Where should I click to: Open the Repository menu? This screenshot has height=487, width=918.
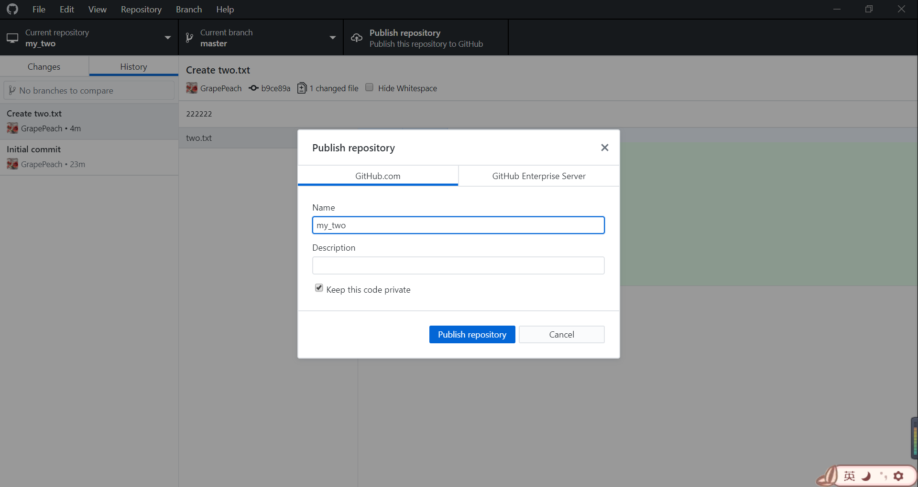(141, 9)
